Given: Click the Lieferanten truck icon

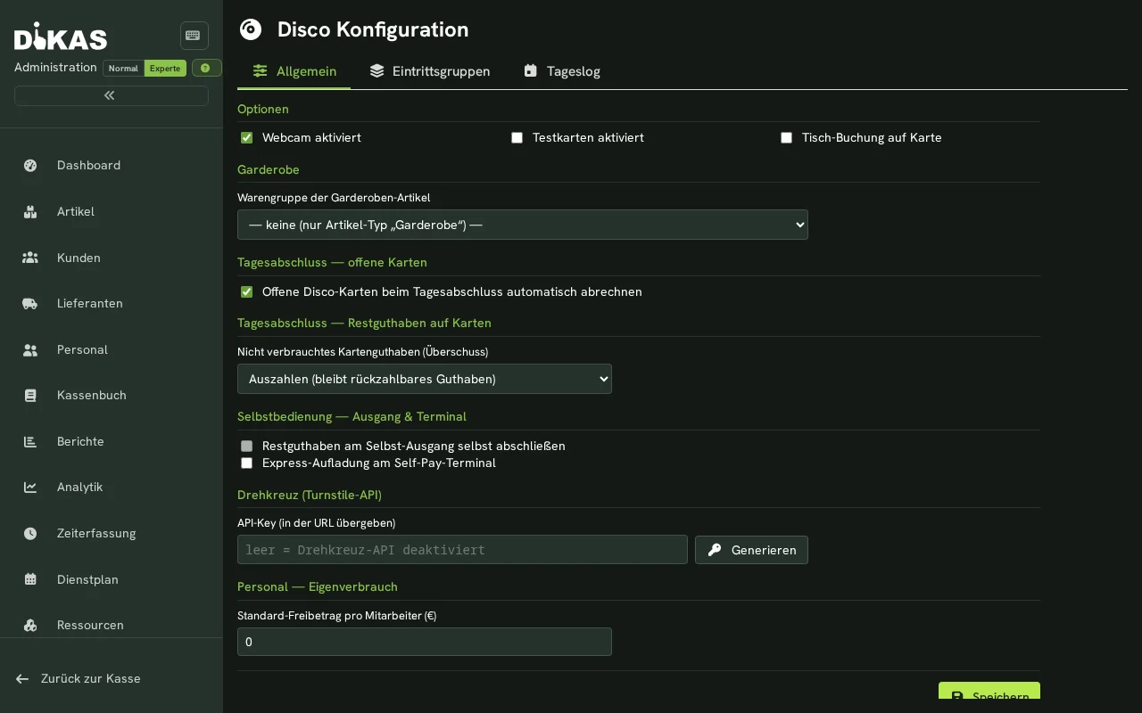Looking at the screenshot, I should tap(30, 303).
